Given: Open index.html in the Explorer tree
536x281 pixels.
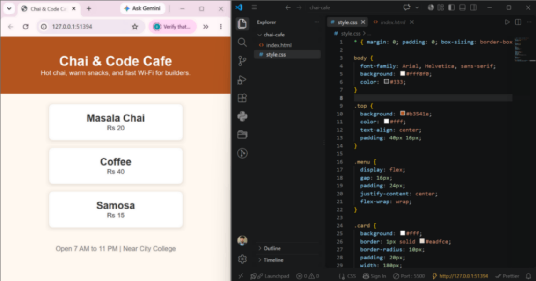Looking at the screenshot, I should [287, 45].
